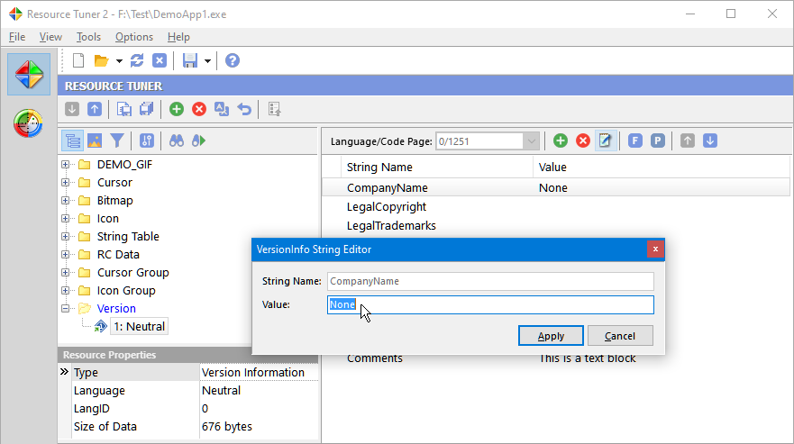794x444 pixels.
Task: Select the CompanyName row in string list
Action: 555,188
